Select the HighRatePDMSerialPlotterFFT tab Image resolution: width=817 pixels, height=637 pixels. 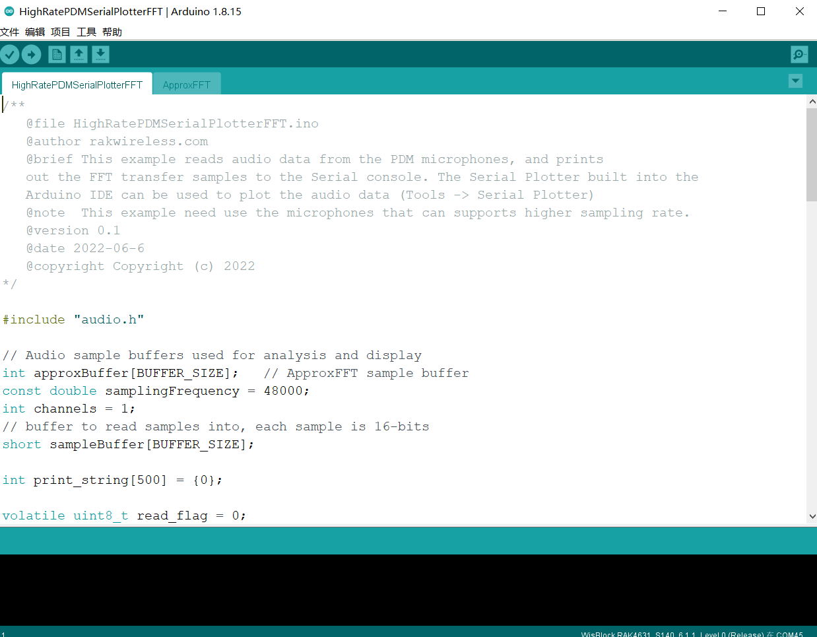pyautogui.click(x=77, y=84)
